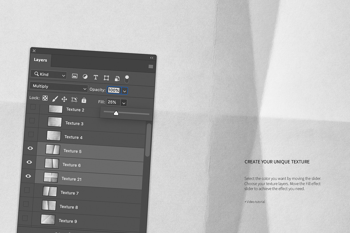Viewport: 350px width, 233px height.
Task: Select the Texture 6 layer thumbnail
Action: [x=52, y=163]
